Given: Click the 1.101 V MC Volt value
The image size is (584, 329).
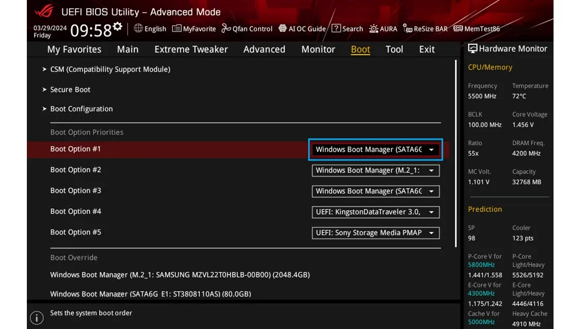Looking at the screenshot, I should (x=479, y=182).
